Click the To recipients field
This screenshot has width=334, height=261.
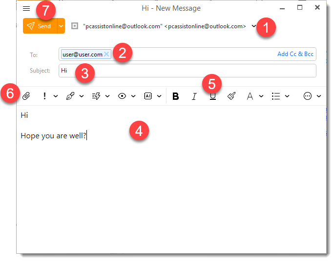(187, 54)
